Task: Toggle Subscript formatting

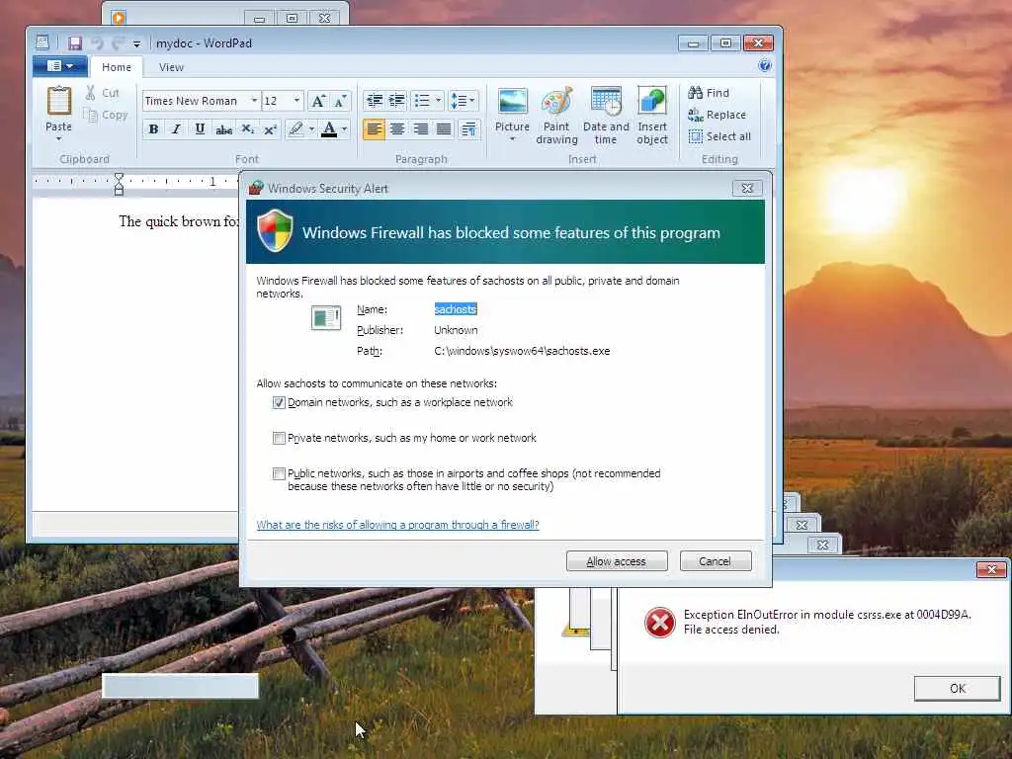Action: point(247,129)
